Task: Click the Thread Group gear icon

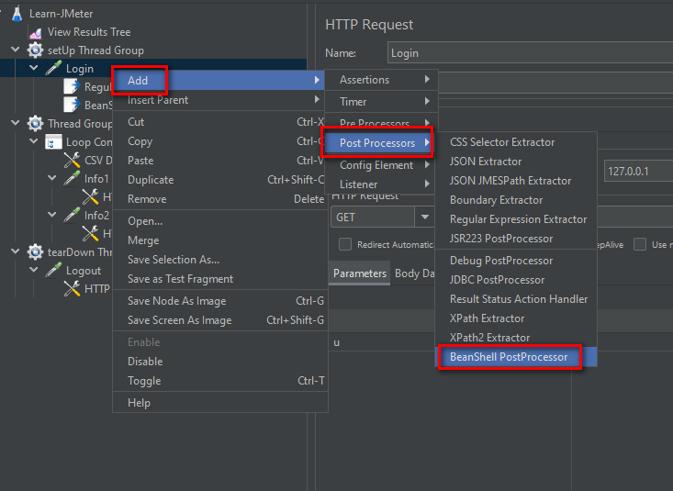Action: [x=35, y=124]
